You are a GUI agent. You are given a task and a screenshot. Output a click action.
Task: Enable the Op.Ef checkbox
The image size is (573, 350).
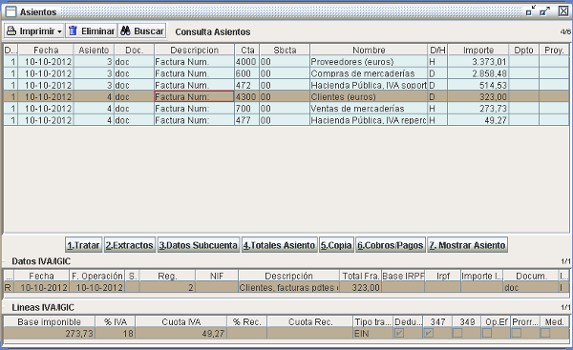point(487,333)
